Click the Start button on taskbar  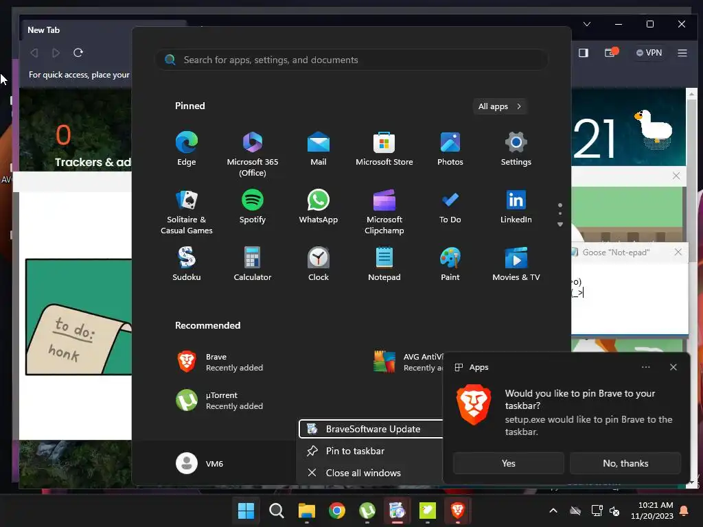(x=246, y=511)
